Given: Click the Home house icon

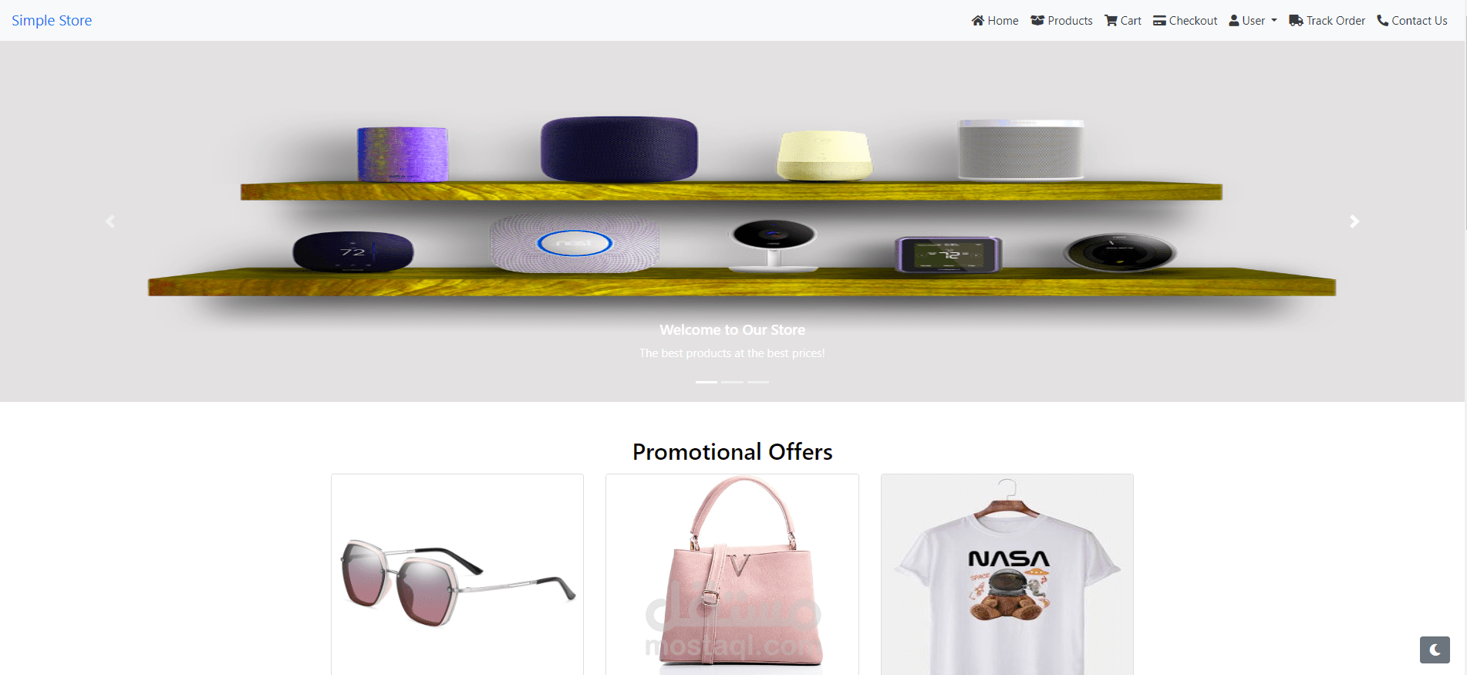Looking at the screenshot, I should coord(978,21).
